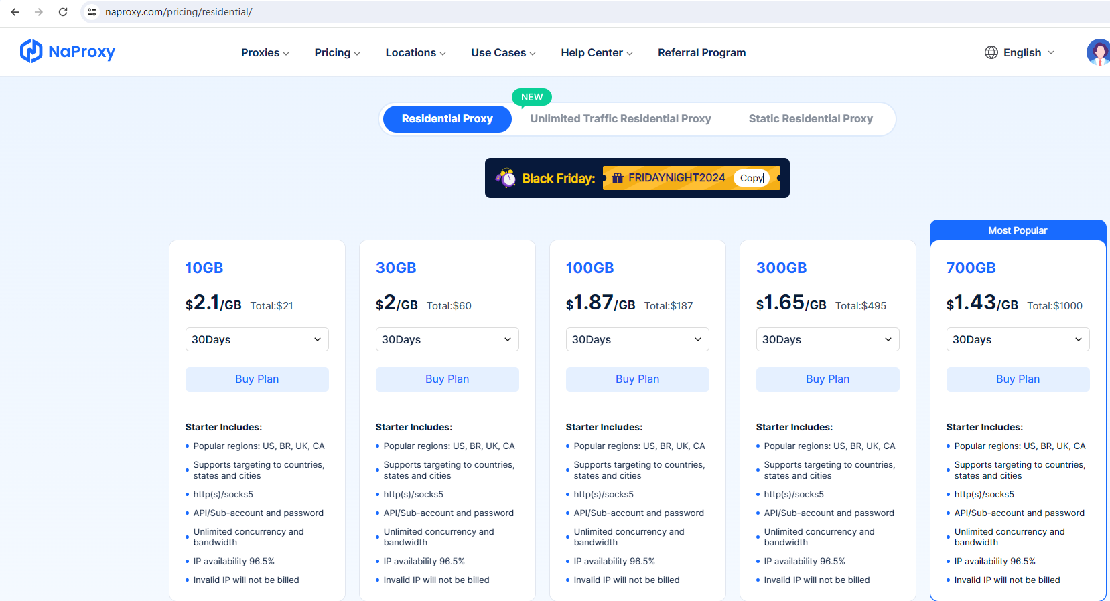Click the Total:$1000 text
1110x601 pixels.
(1055, 306)
